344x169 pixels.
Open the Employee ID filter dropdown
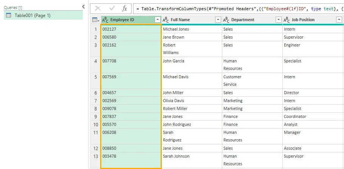click(x=158, y=20)
